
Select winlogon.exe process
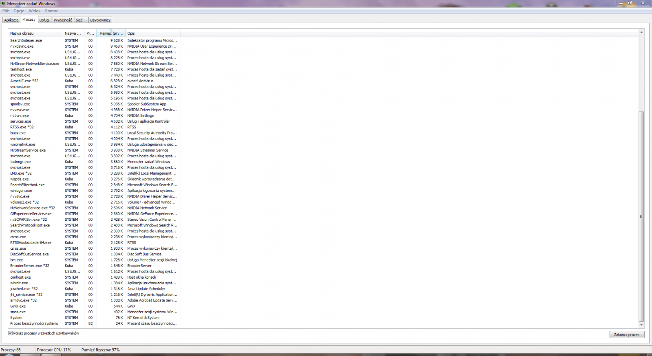coord(94,191)
